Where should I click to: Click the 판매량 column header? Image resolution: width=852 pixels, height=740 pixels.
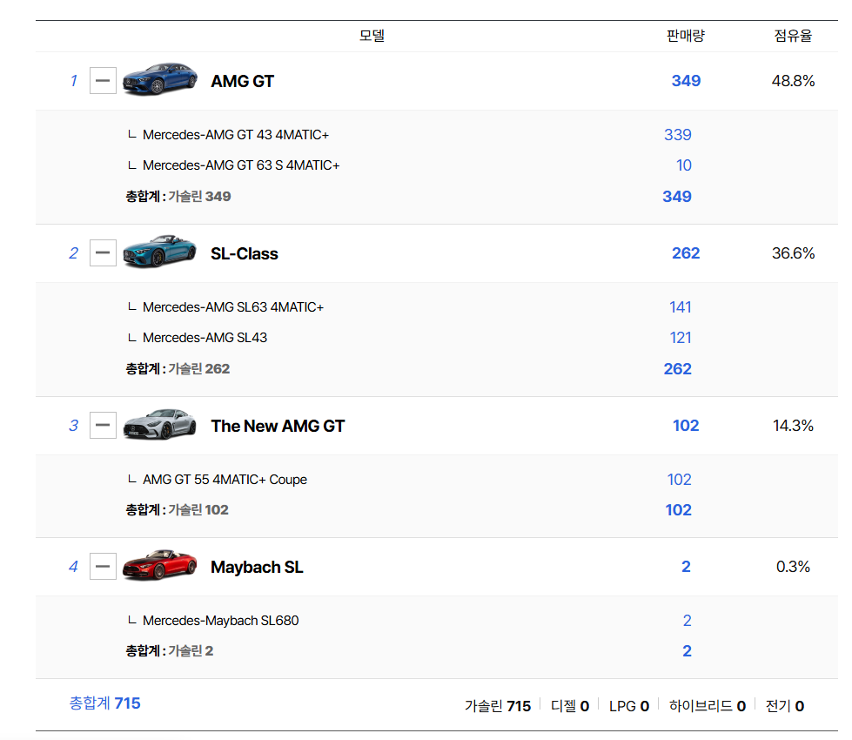coord(686,36)
